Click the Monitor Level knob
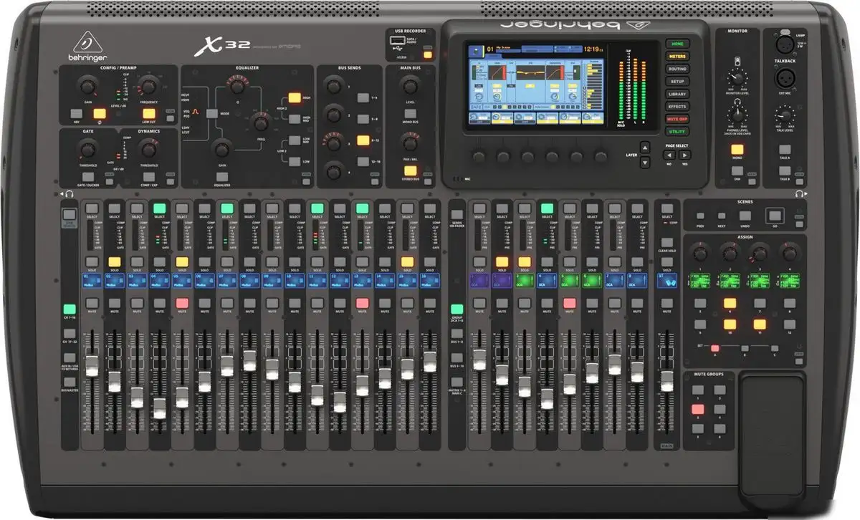Screen dimensions: 860x520 pos(737,77)
